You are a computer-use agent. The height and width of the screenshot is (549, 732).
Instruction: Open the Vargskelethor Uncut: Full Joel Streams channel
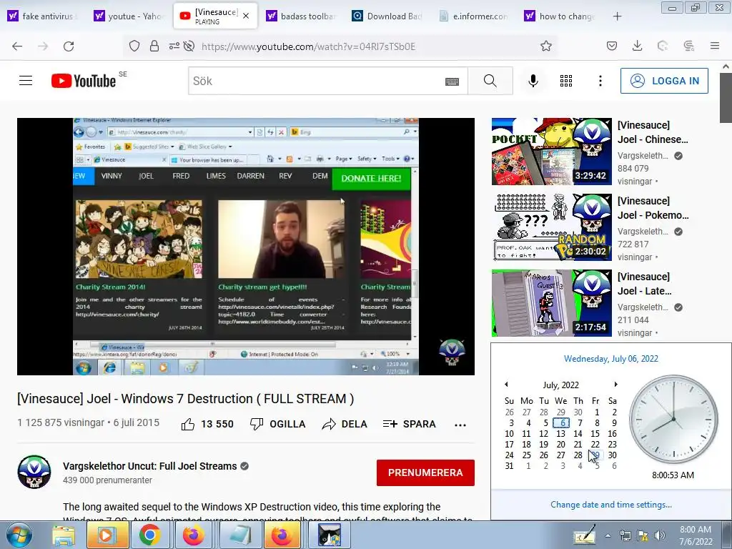pyautogui.click(x=150, y=466)
